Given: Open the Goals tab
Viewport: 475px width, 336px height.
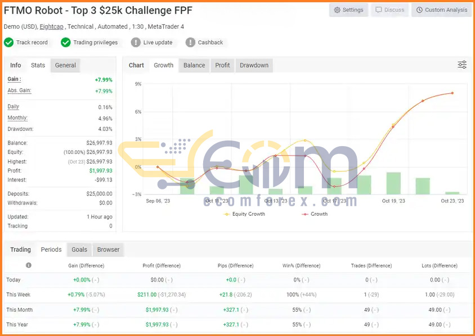Looking at the screenshot, I should tap(79, 249).
